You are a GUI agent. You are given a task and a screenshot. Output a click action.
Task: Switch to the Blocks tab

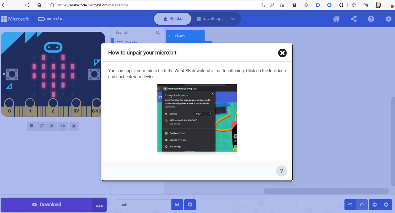click(x=172, y=18)
